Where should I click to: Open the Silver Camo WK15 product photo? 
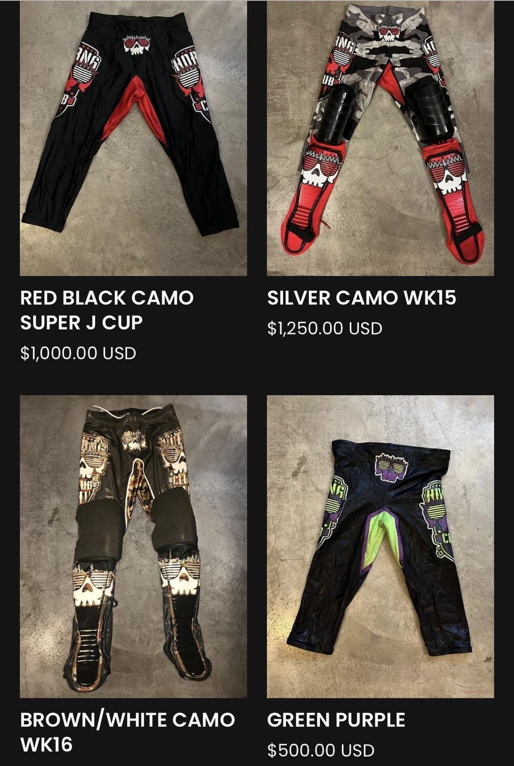point(380,138)
